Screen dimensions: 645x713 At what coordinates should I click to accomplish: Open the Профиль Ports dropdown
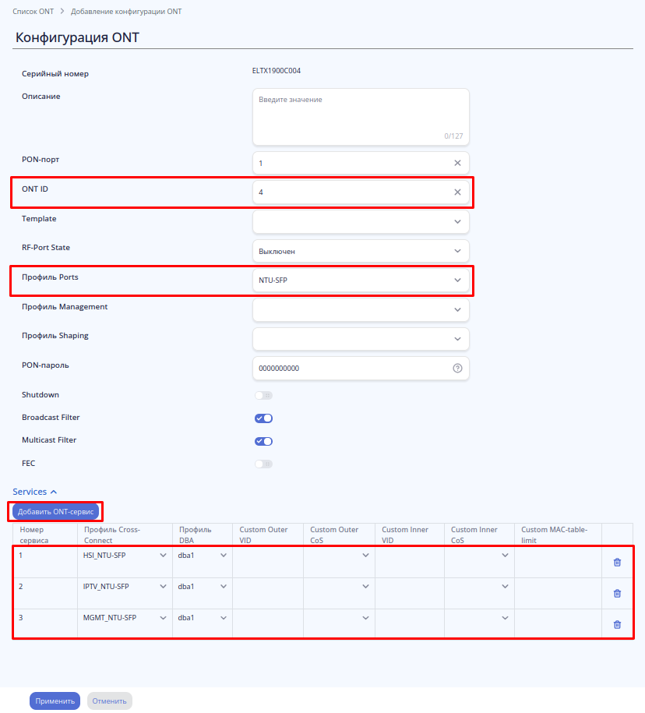coord(361,280)
